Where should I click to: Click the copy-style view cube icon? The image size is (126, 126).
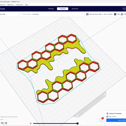click(3, 123)
